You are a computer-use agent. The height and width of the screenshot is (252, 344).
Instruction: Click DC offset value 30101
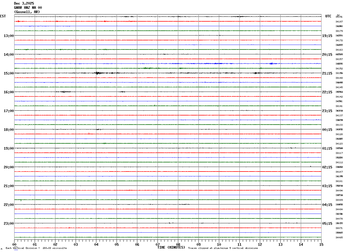click(x=339, y=181)
